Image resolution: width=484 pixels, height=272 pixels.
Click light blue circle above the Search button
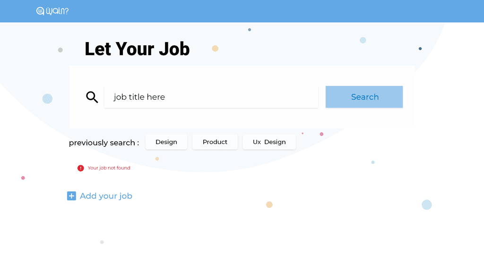[x=363, y=40]
